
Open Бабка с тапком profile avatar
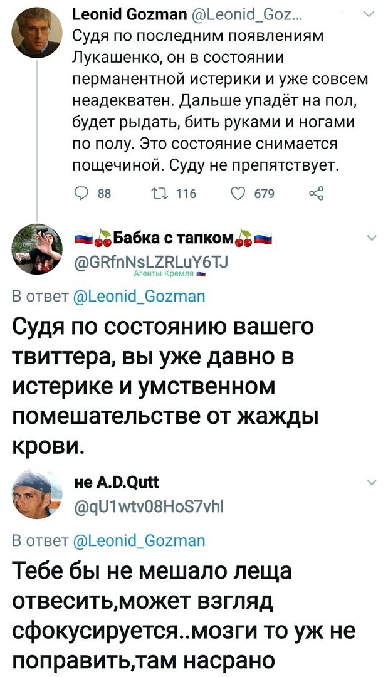(x=36, y=249)
